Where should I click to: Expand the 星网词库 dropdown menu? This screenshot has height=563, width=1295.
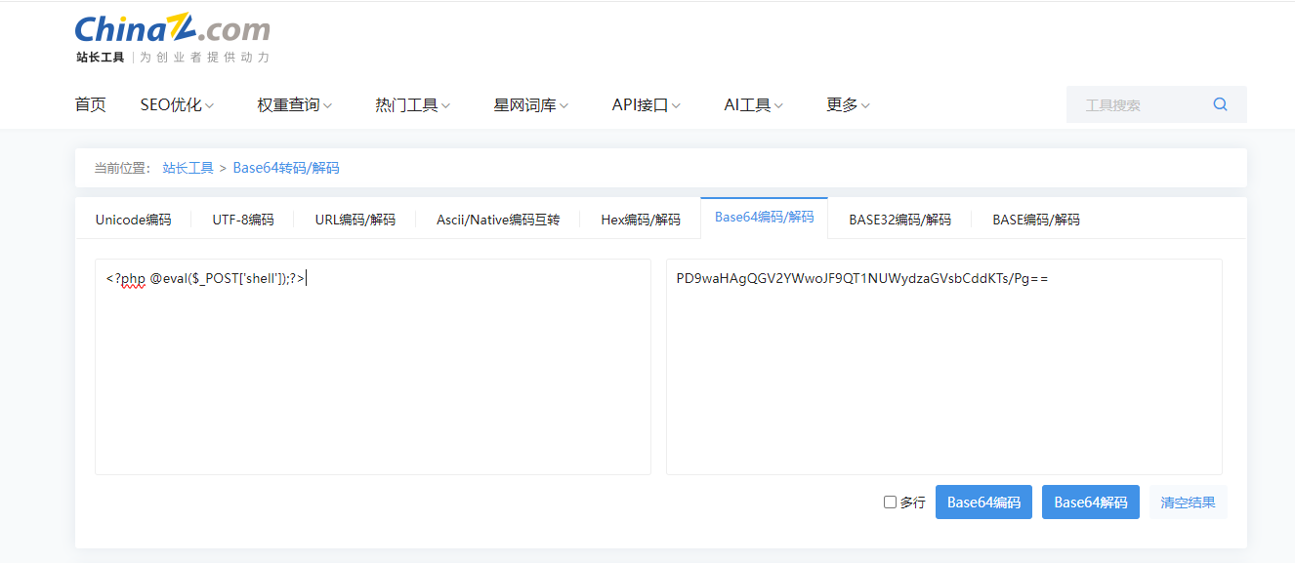(x=530, y=104)
